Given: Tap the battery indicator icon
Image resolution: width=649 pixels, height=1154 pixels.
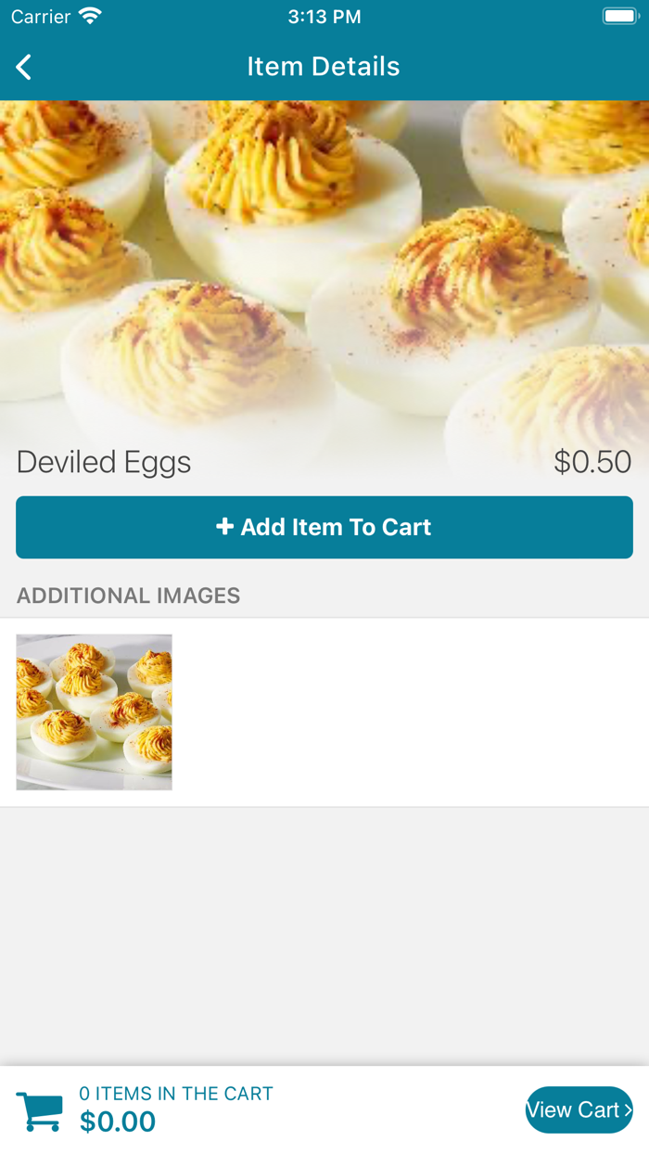Looking at the screenshot, I should coord(618,17).
